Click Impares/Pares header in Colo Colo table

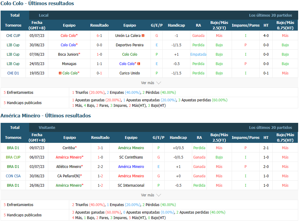coord(246,25)
